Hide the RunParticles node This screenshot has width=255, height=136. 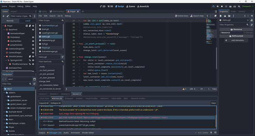pos(33,41)
